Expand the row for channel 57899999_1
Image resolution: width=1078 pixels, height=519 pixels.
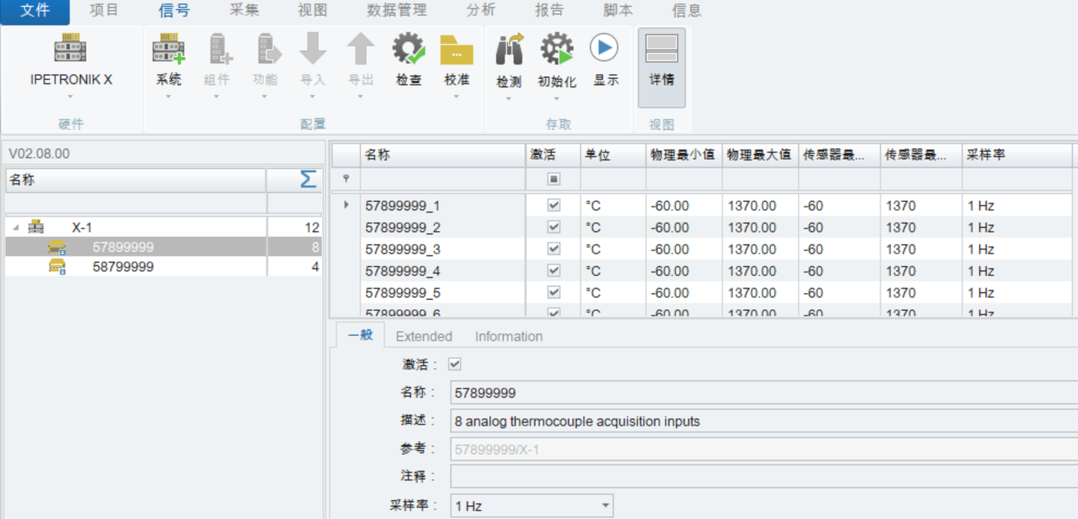click(345, 205)
